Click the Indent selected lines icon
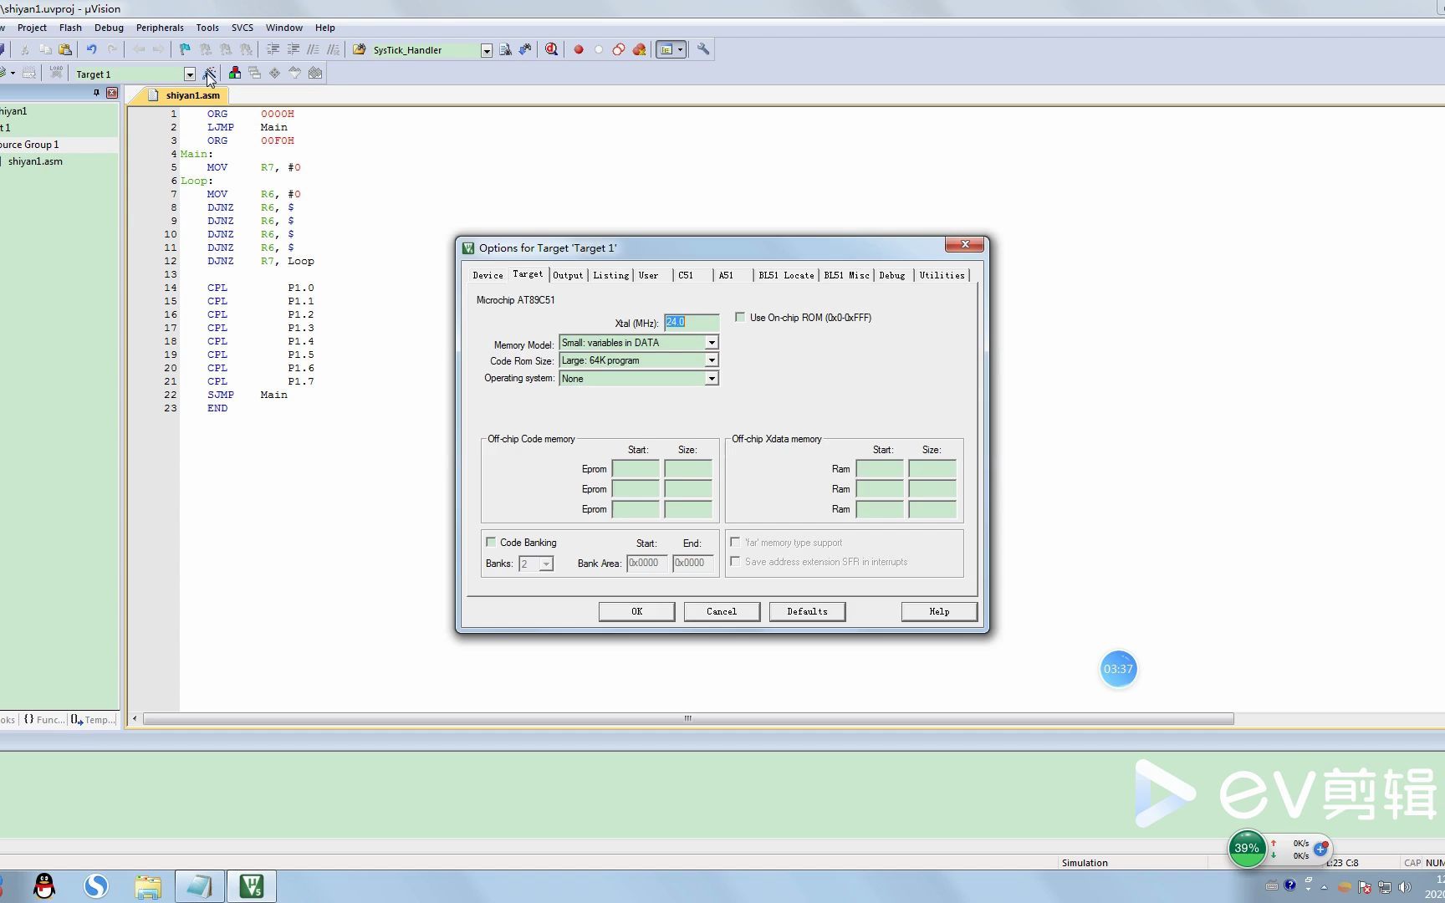1445x903 pixels. (x=273, y=49)
